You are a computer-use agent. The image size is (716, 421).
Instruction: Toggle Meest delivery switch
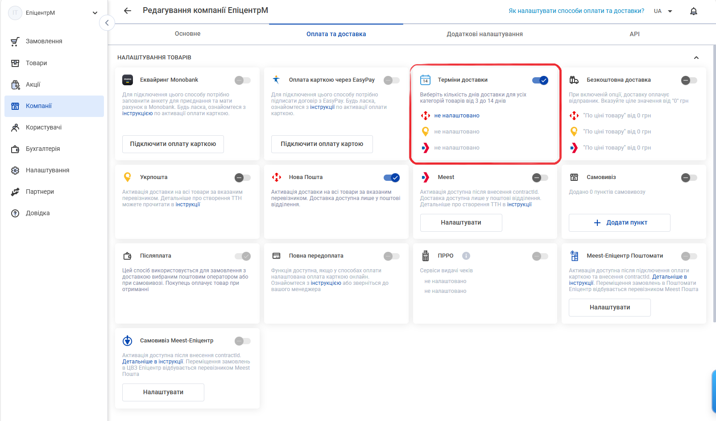(540, 178)
